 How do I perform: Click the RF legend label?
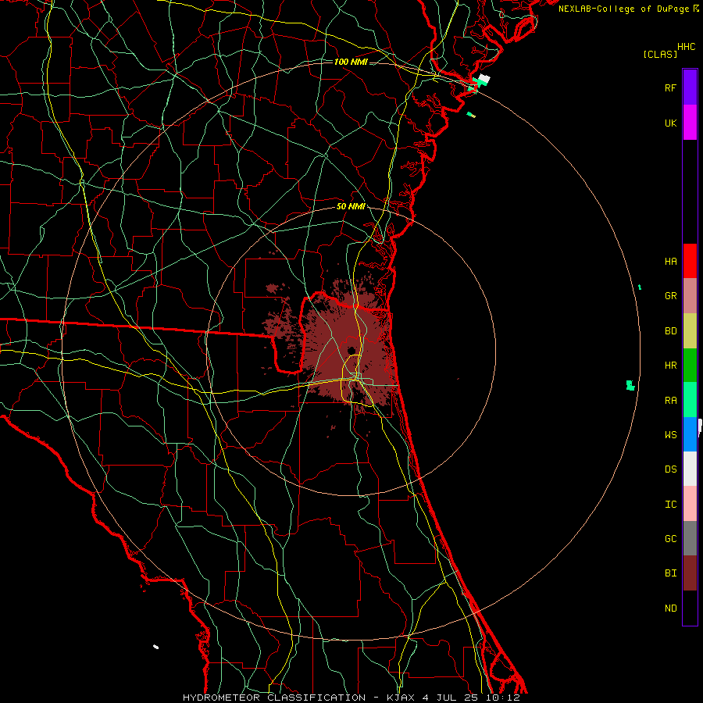(670, 87)
